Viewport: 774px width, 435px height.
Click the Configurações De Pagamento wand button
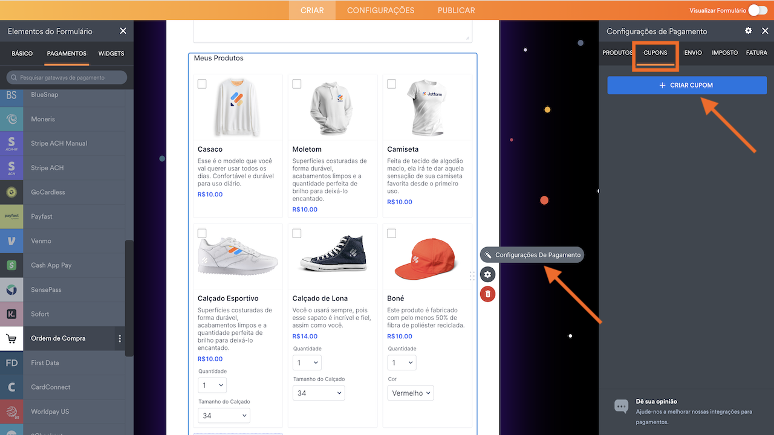click(x=532, y=255)
